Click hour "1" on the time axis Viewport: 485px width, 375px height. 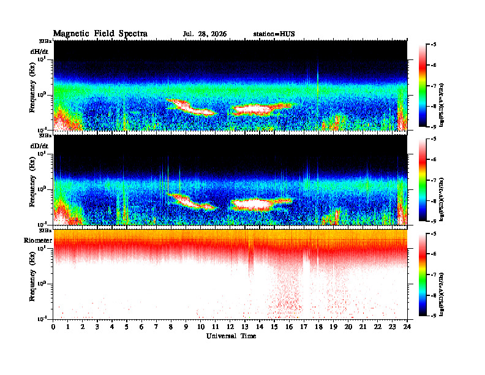coord(68,327)
